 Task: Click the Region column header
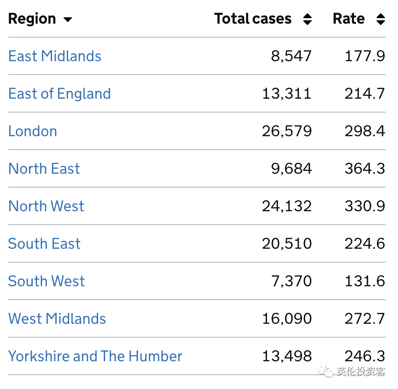click(x=32, y=19)
